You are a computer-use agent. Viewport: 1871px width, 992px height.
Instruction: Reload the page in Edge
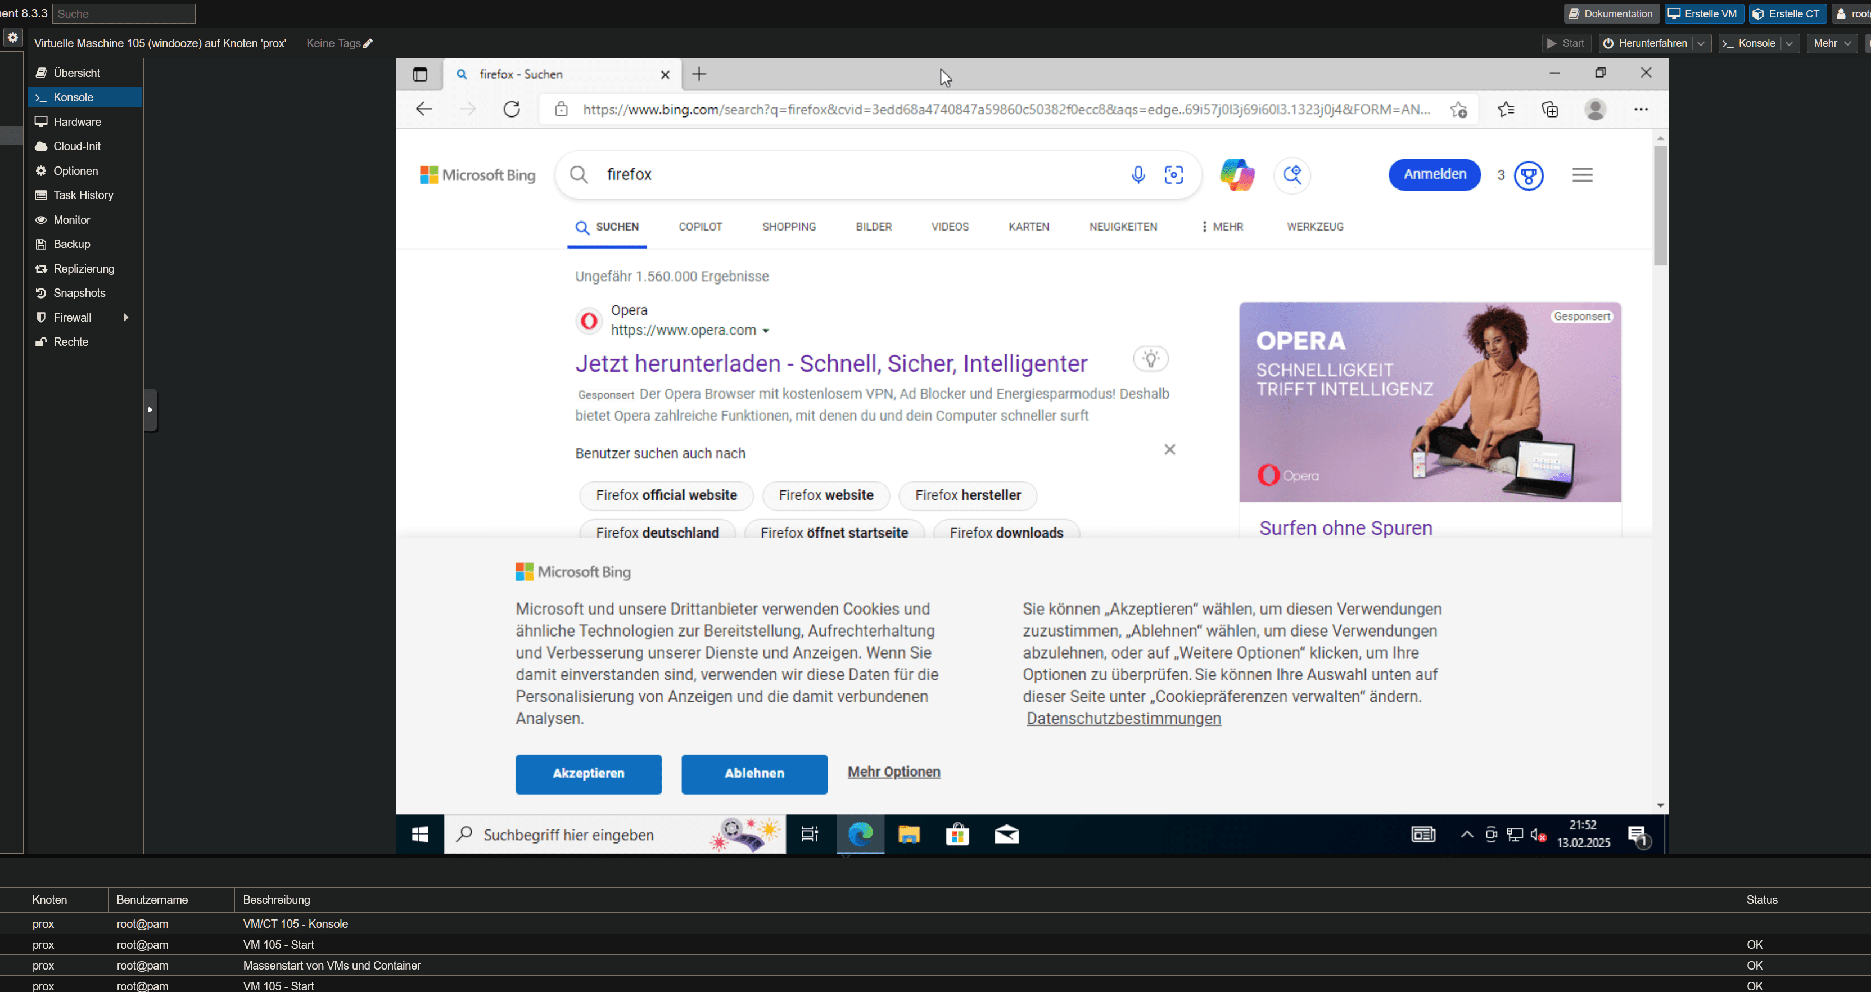(512, 109)
